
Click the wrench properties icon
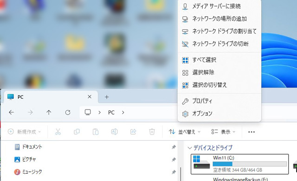pyautogui.click(x=185, y=101)
